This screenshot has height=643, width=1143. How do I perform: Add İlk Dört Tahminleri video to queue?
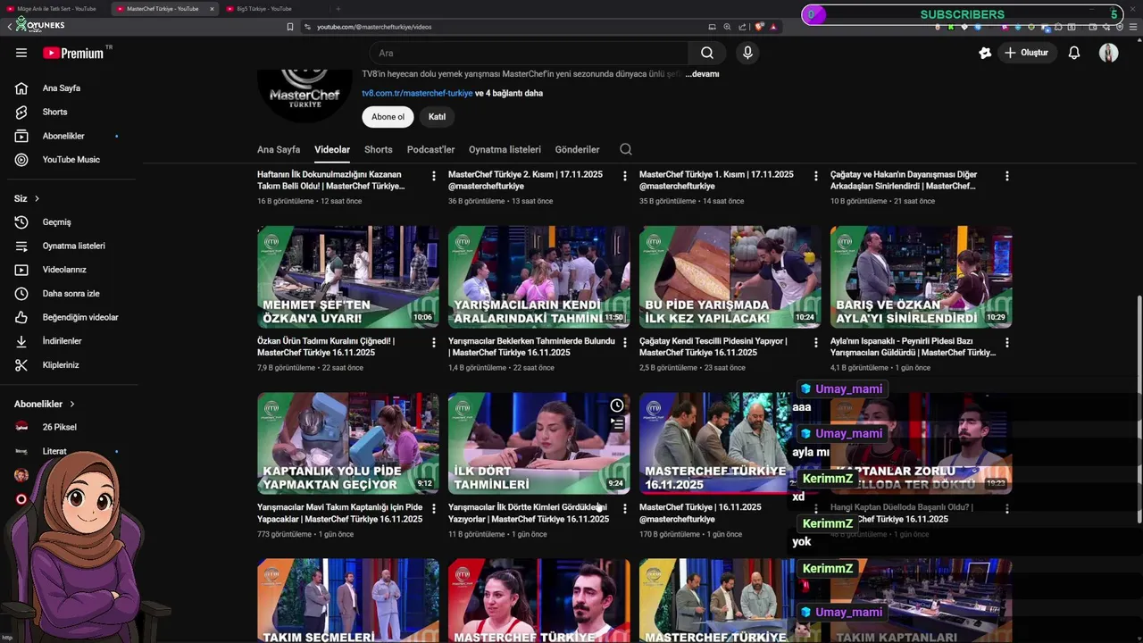tap(617, 425)
